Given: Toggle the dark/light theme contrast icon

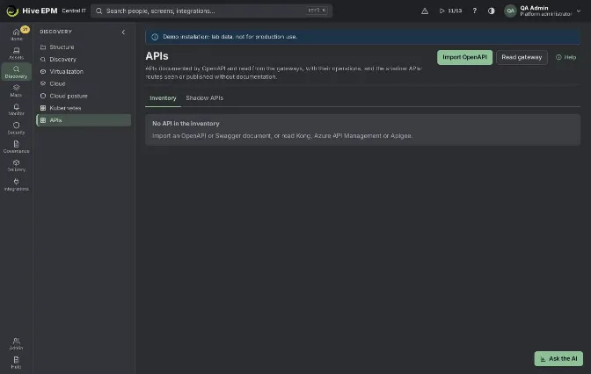Looking at the screenshot, I should tap(491, 11).
